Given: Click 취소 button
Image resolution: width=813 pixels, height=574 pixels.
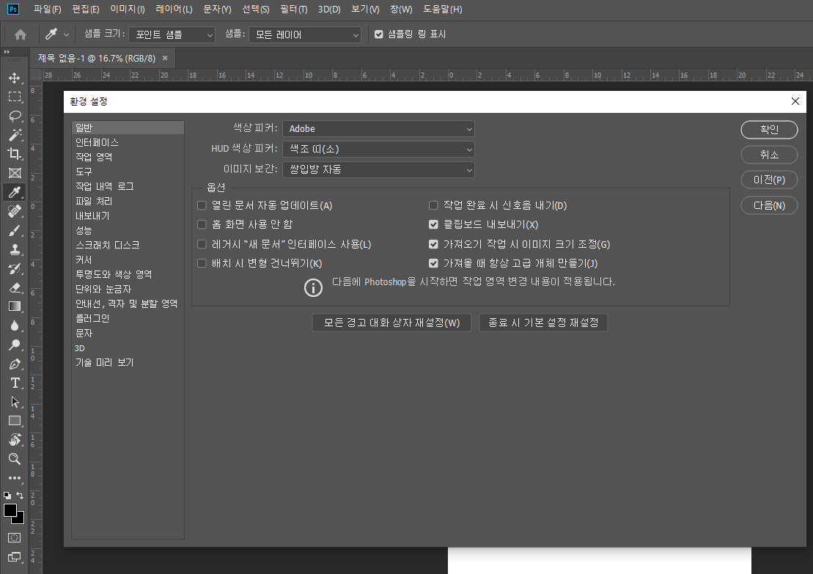Looking at the screenshot, I should tap(769, 155).
